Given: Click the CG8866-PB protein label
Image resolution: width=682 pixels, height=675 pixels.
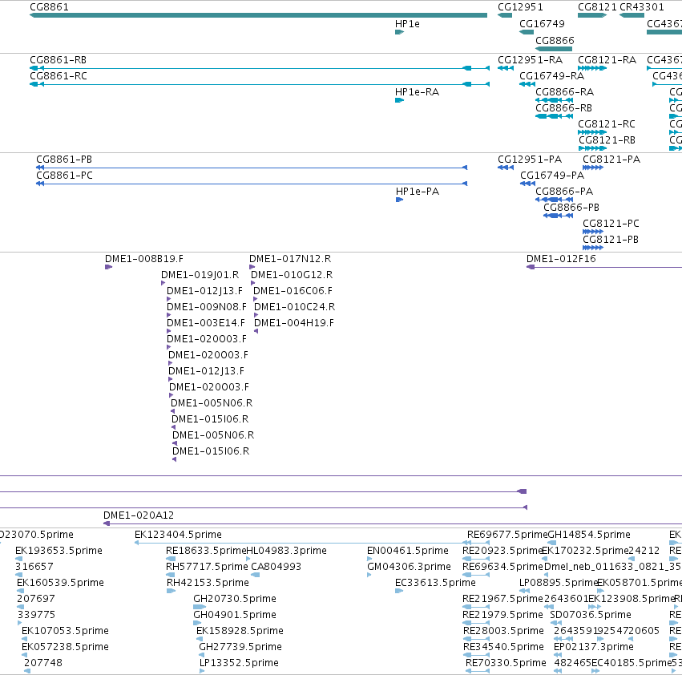Looking at the screenshot, I should pos(571,208).
